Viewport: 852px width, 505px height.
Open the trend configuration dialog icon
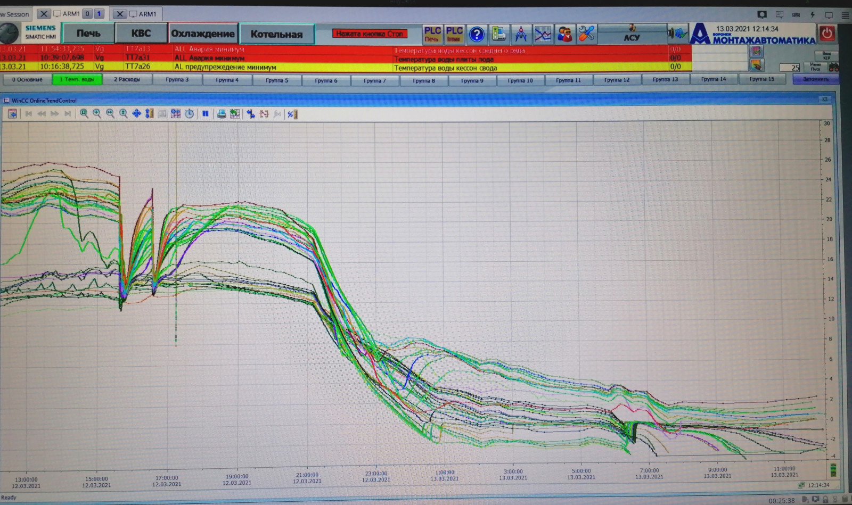[12, 114]
